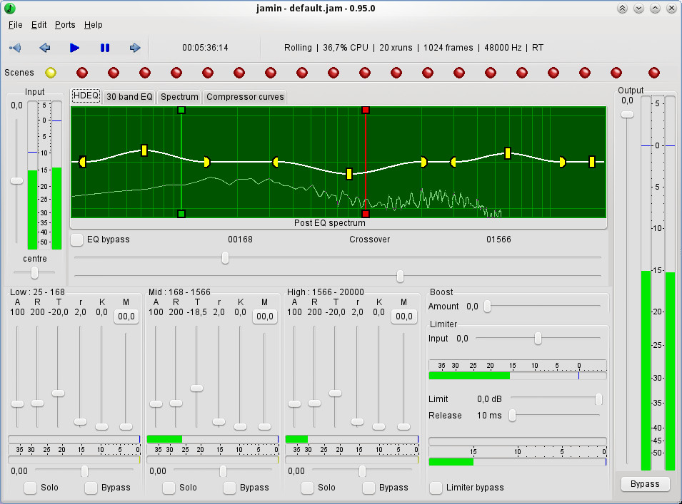The width and height of the screenshot is (682, 504).
Task: Click the 20 xruns status text
Action: [x=396, y=48]
